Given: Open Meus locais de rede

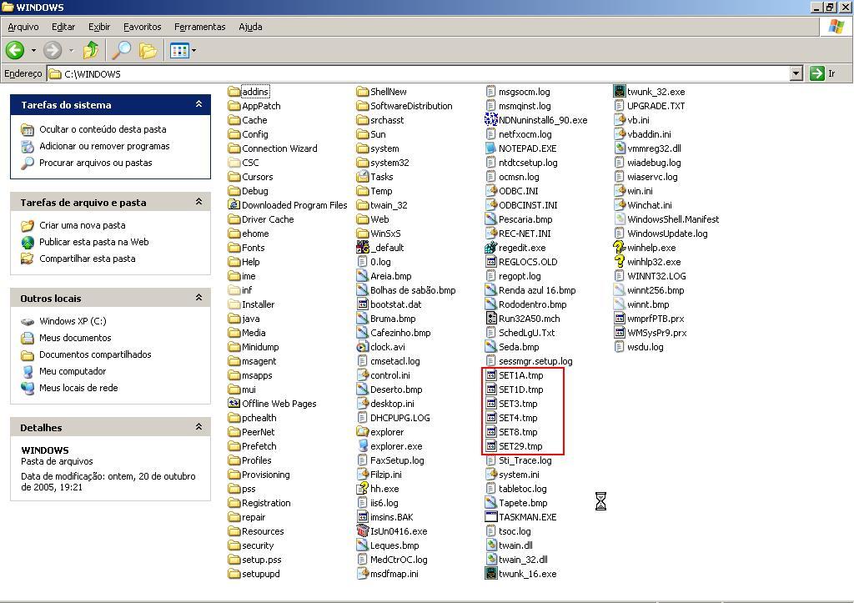Looking at the screenshot, I should 78,388.
